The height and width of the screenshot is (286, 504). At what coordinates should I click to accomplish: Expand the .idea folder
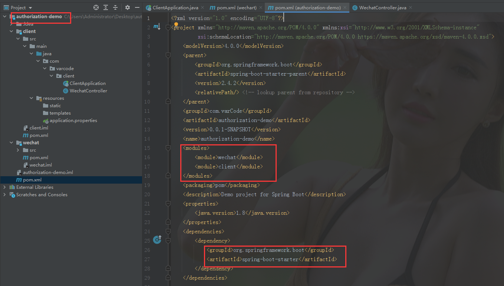coord(11,24)
